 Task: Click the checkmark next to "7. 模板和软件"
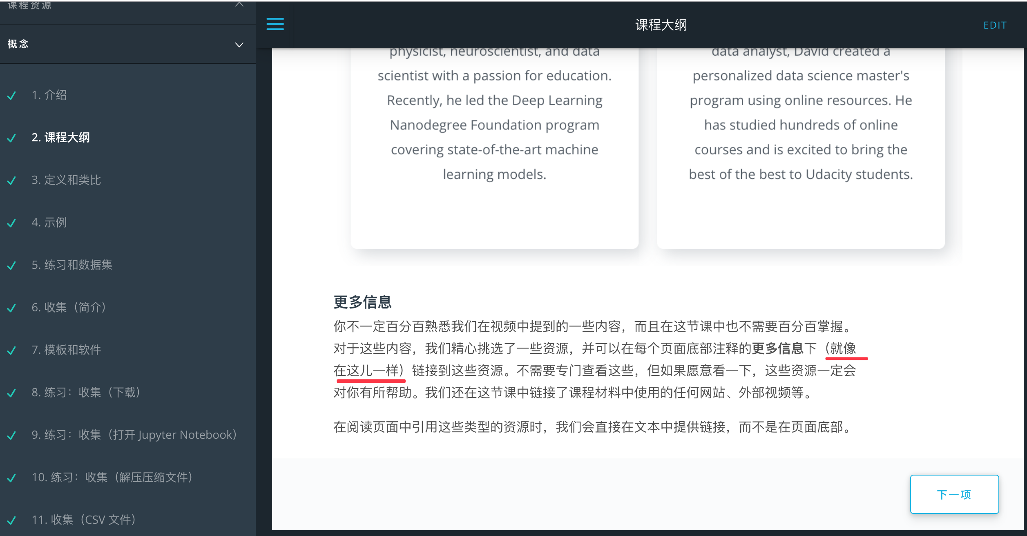tap(11, 350)
